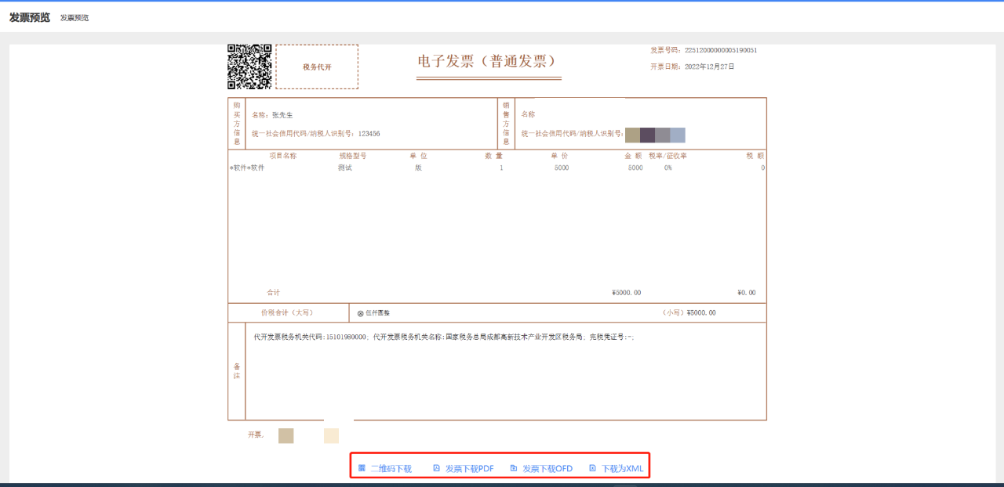Click the 测试 specification cell
The image size is (1004, 487).
tap(345, 168)
